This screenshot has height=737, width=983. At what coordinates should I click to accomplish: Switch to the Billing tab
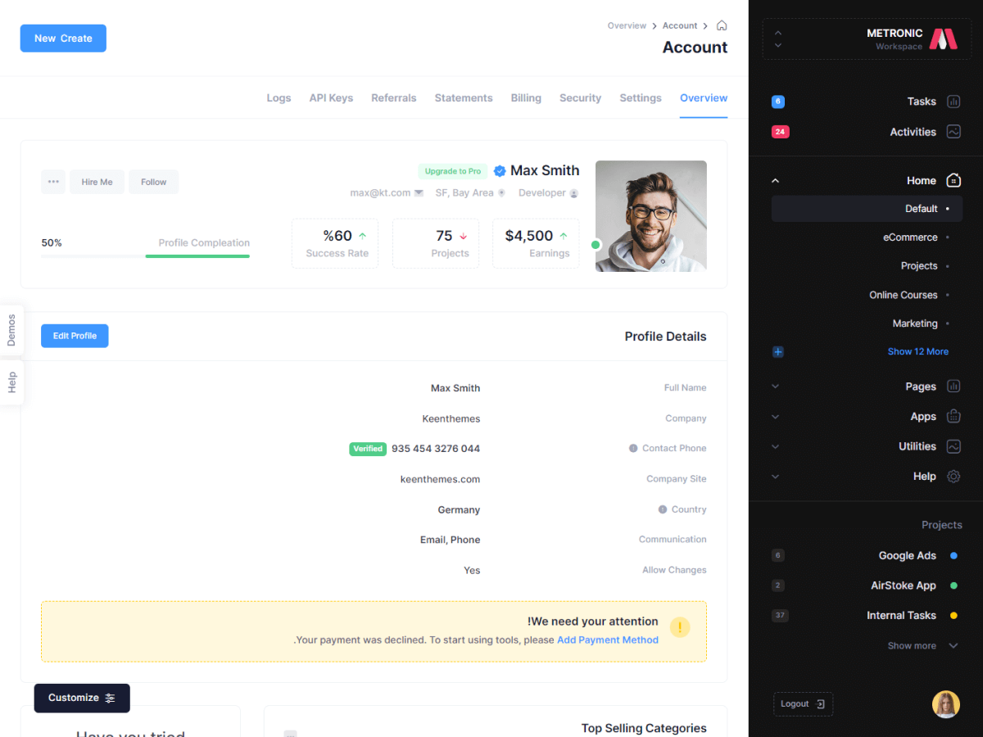click(526, 98)
